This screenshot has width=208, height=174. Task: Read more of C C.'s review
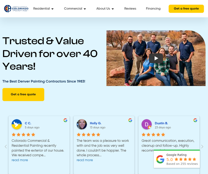tap(20, 160)
